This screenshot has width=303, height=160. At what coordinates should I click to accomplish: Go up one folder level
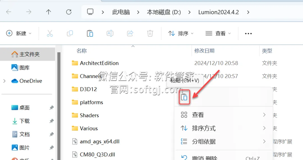[49, 12]
